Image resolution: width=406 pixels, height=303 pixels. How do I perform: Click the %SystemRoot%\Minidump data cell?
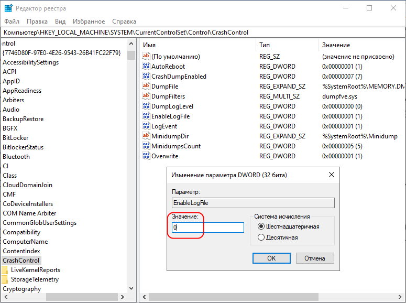click(x=360, y=136)
